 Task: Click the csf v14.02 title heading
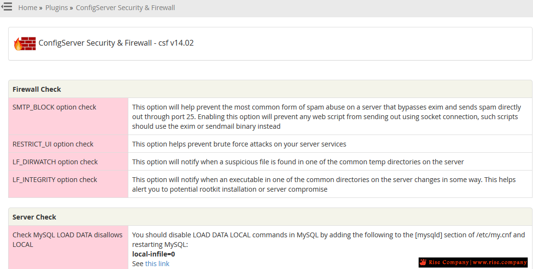click(116, 43)
